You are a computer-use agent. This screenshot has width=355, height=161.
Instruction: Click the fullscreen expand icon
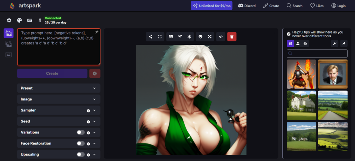[160, 37]
